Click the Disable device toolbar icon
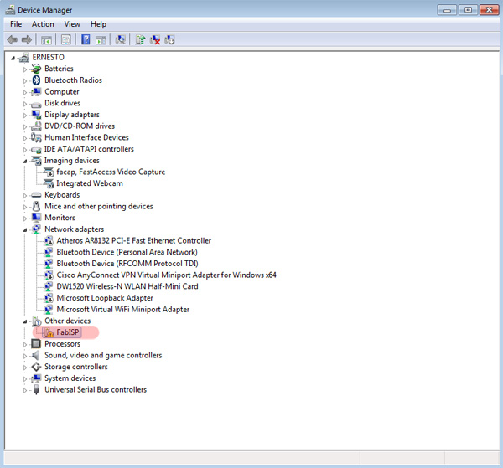The image size is (503, 468). pos(169,39)
